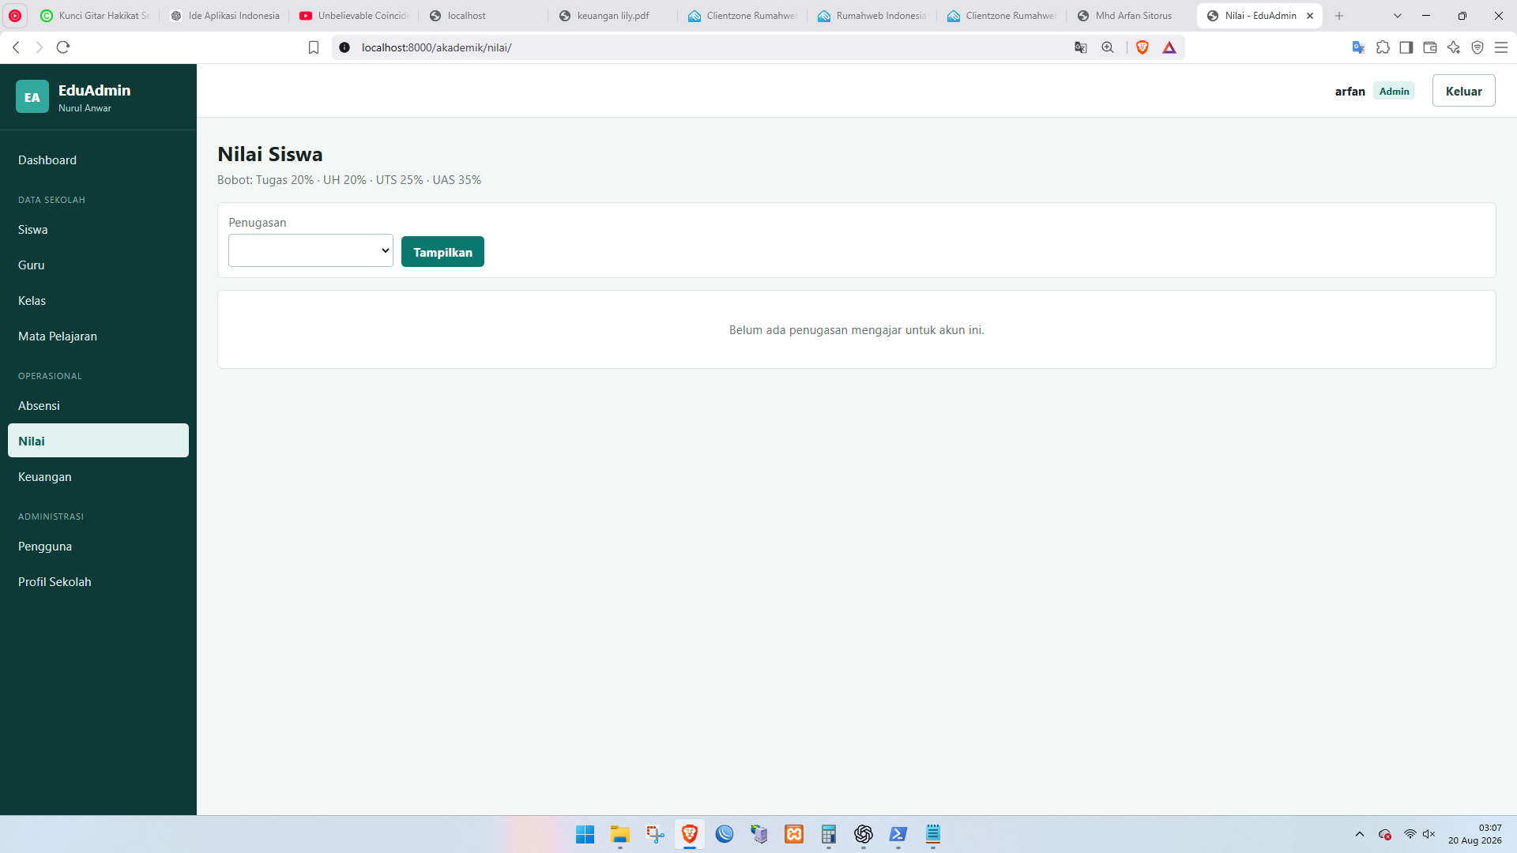The width and height of the screenshot is (1517, 853).
Task: Open Profil Sekolah menu item
Action: coord(98,581)
